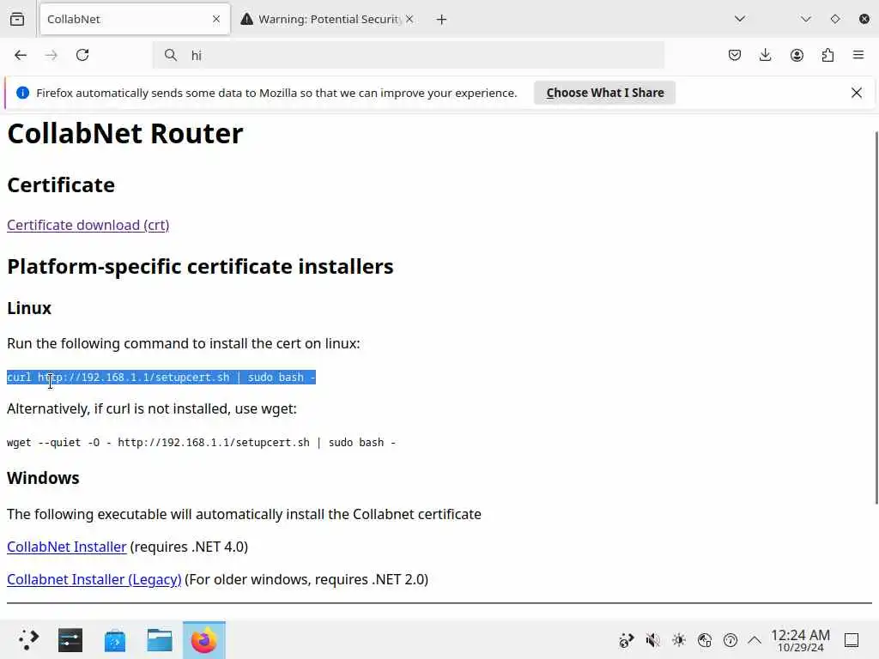This screenshot has height=659, width=879.
Task: Dismiss the Mozilla data notification bar
Action: point(857,93)
